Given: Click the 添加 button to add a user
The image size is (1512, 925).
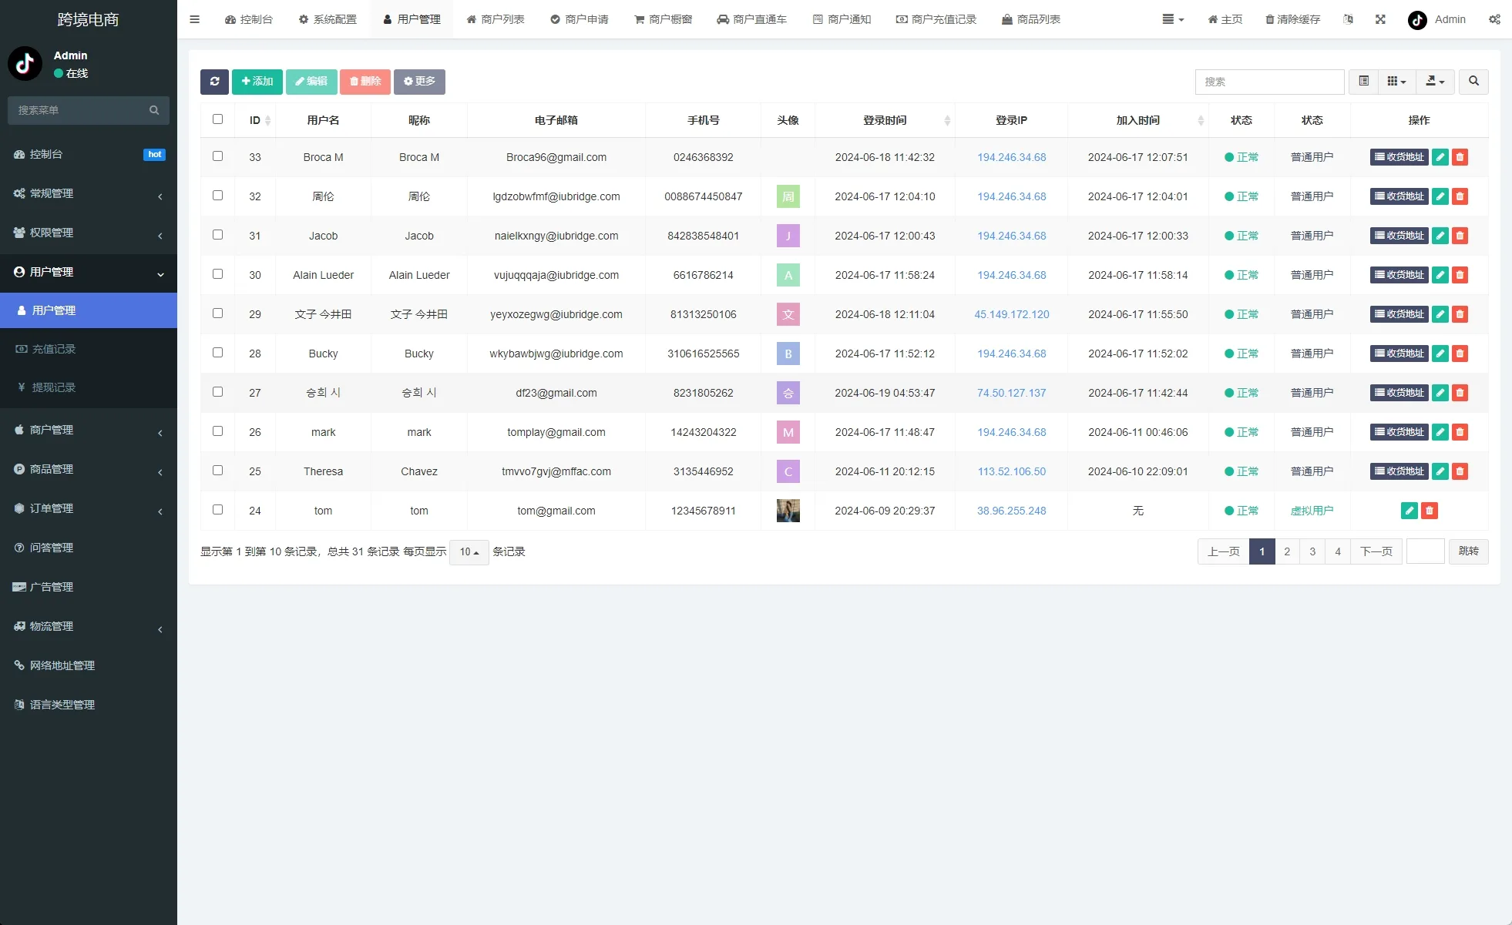Looking at the screenshot, I should tap(257, 82).
